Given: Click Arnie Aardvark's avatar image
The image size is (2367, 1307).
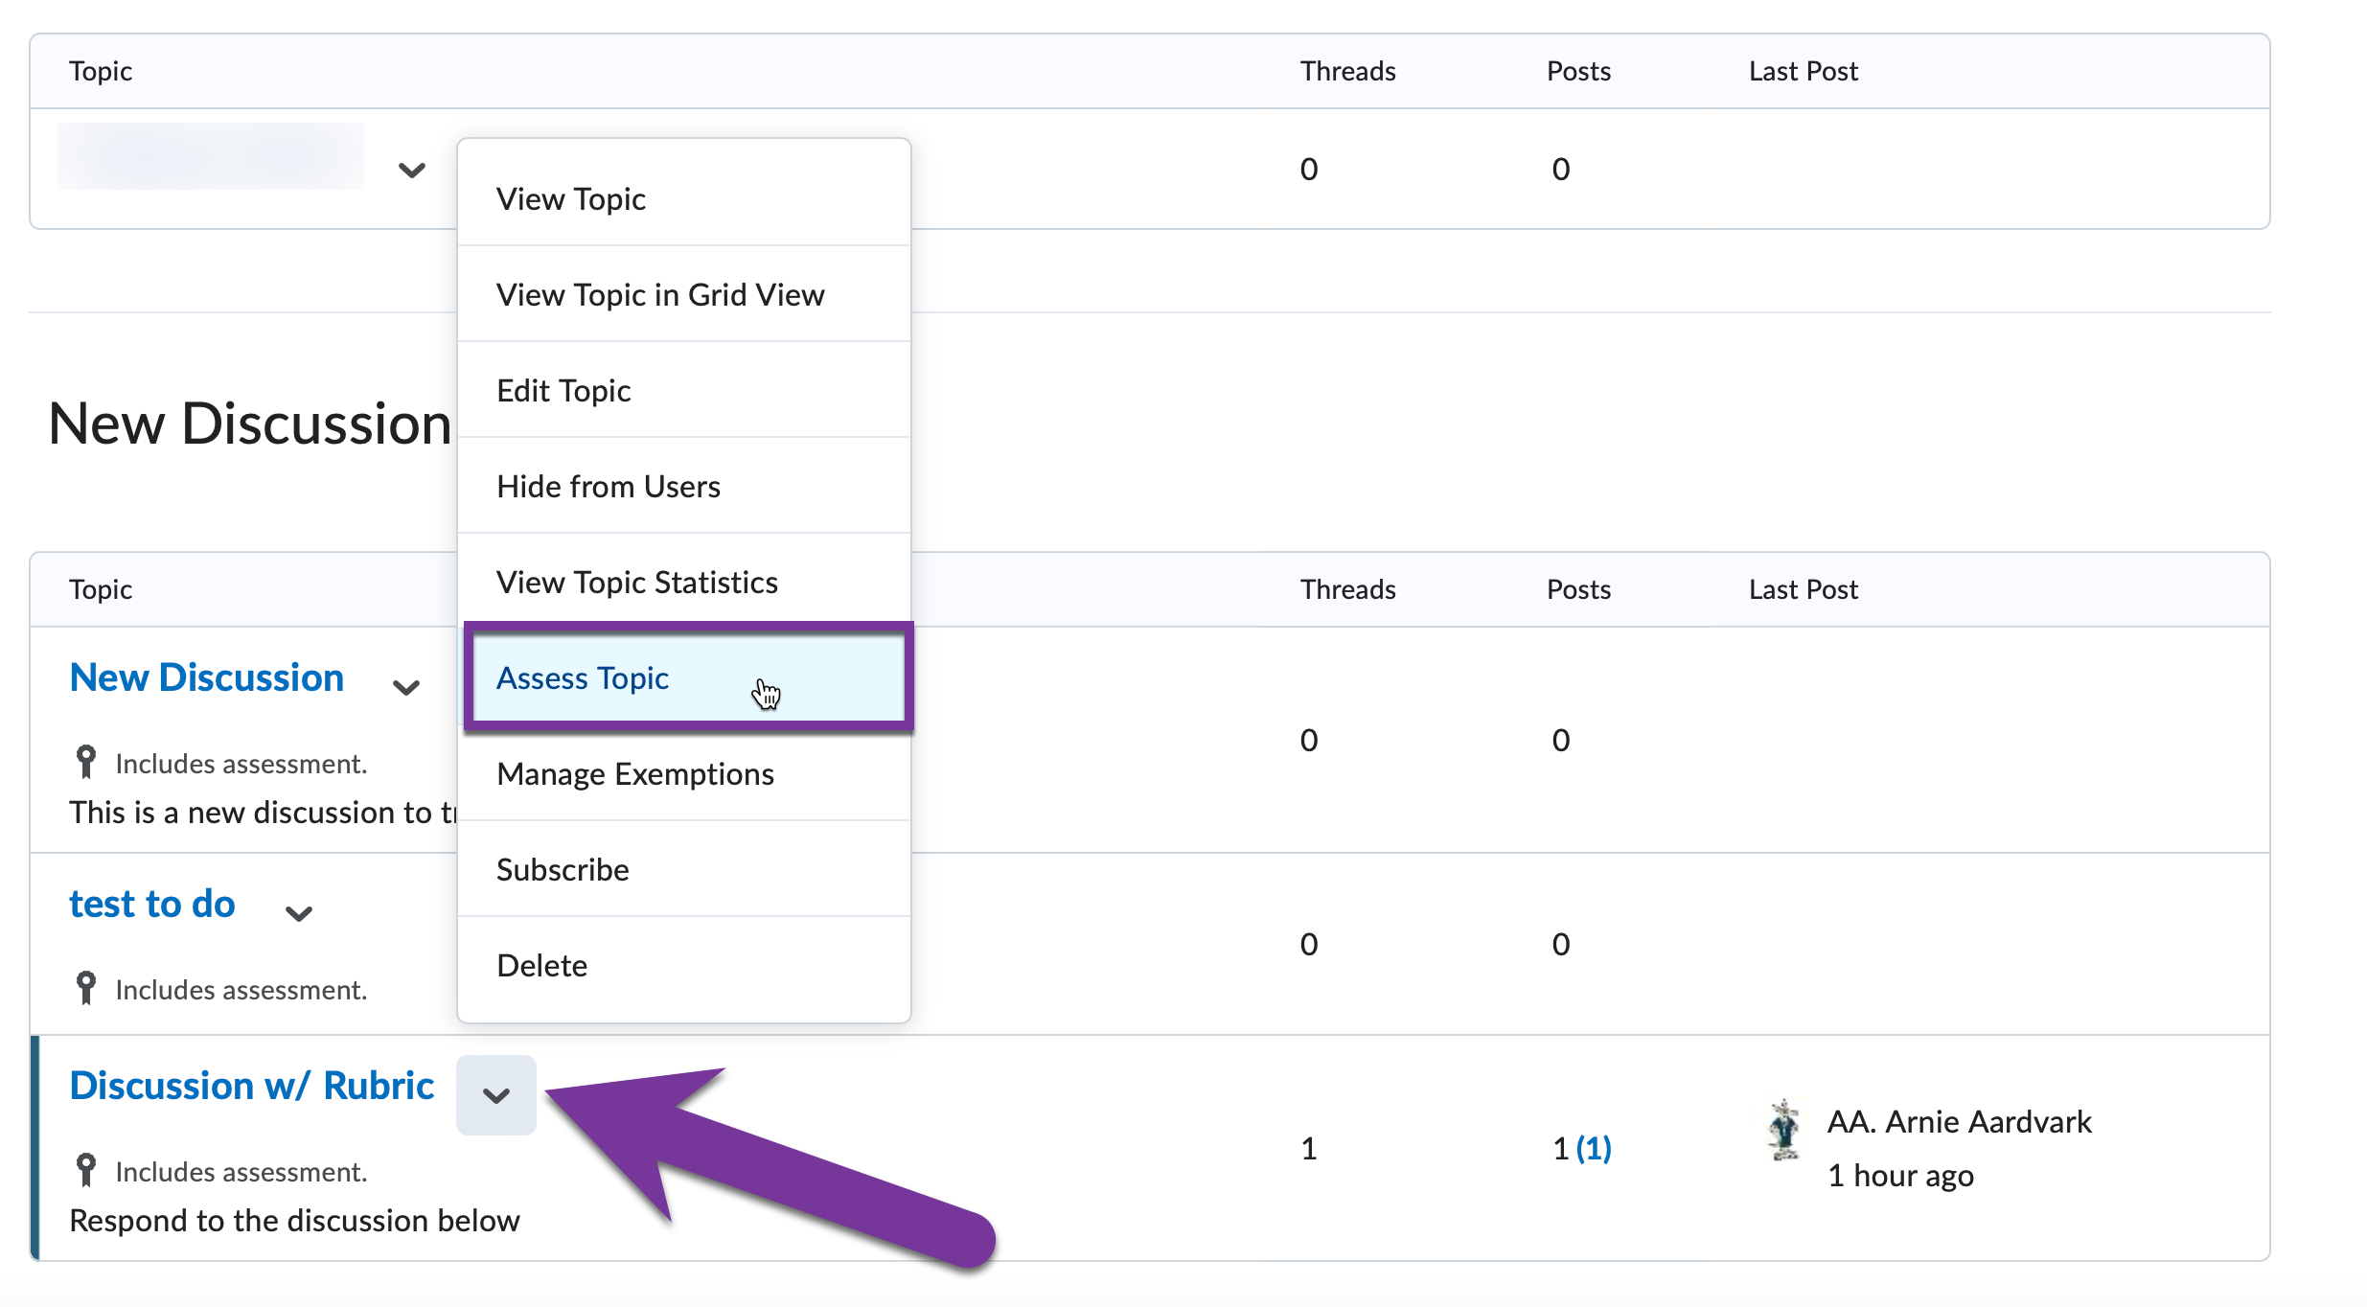Looking at the screenshot, I should click(1783, 1130).
